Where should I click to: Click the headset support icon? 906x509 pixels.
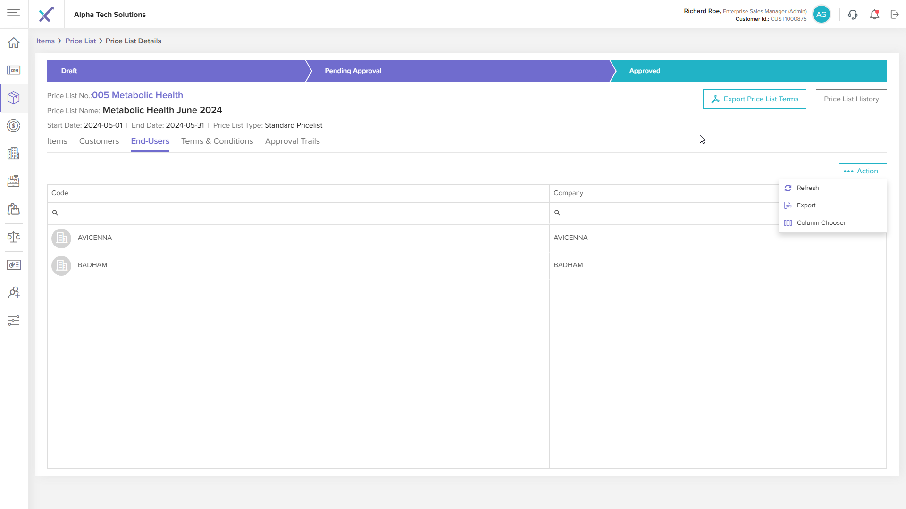pos(852,15)
